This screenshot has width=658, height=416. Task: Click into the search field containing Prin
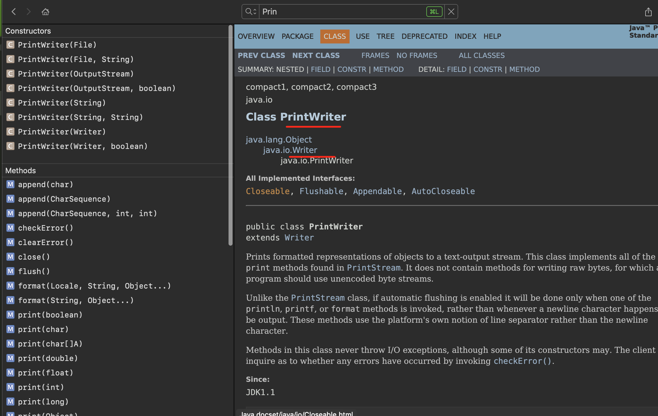(342, 12)
